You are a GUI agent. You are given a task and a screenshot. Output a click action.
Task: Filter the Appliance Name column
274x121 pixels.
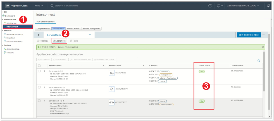point(103,66)
